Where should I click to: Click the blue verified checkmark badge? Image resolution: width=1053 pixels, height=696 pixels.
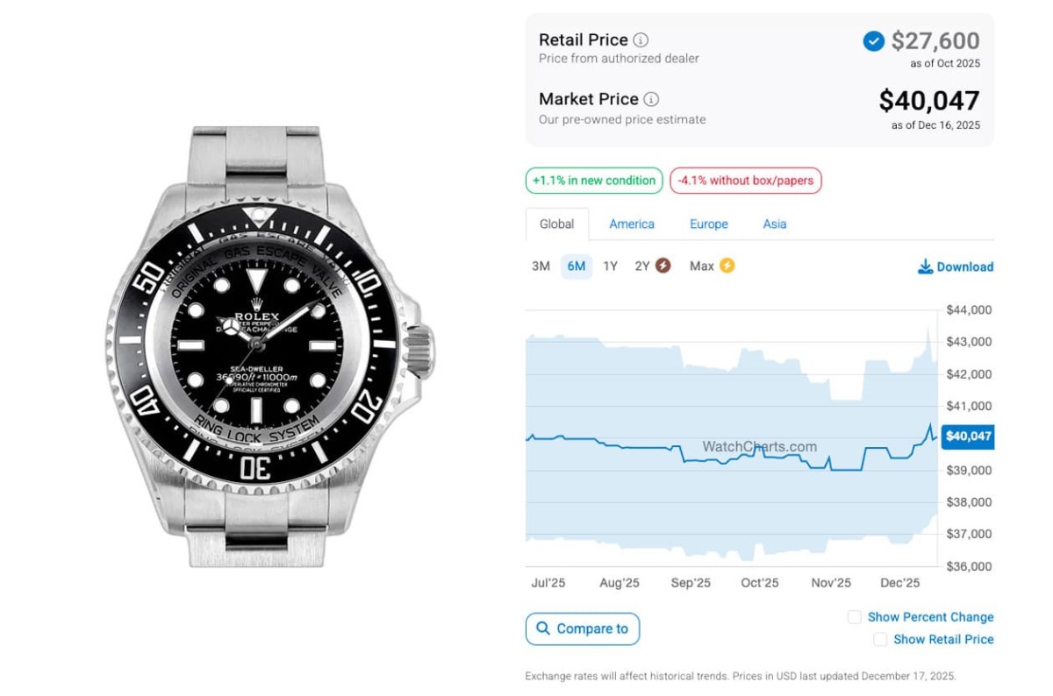click(873, 41)
